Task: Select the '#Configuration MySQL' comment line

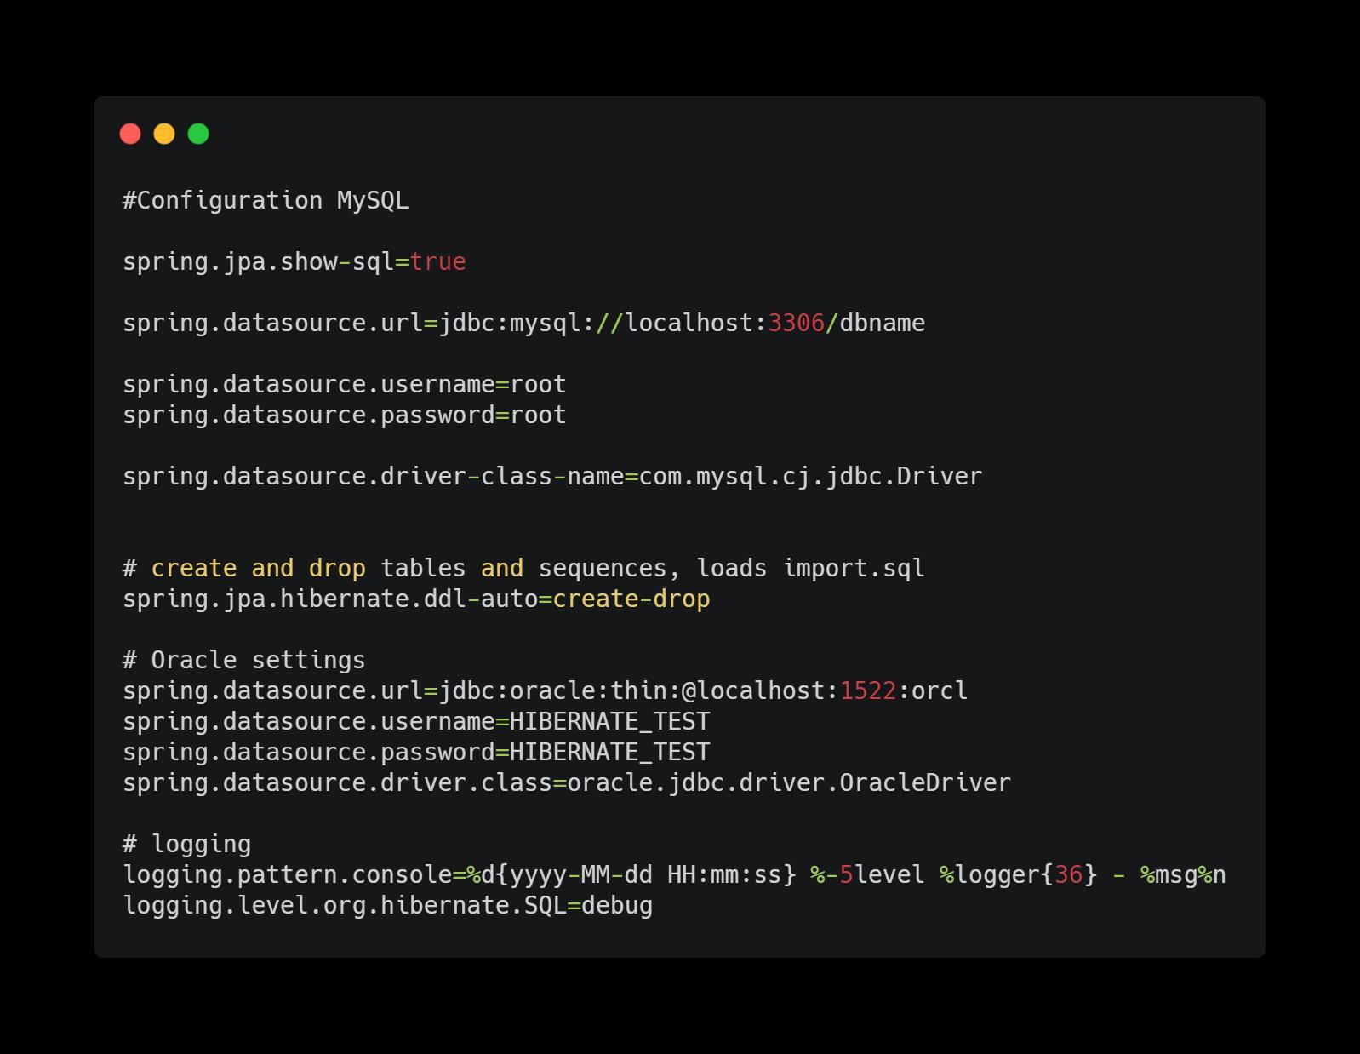Action: point(266,201)
